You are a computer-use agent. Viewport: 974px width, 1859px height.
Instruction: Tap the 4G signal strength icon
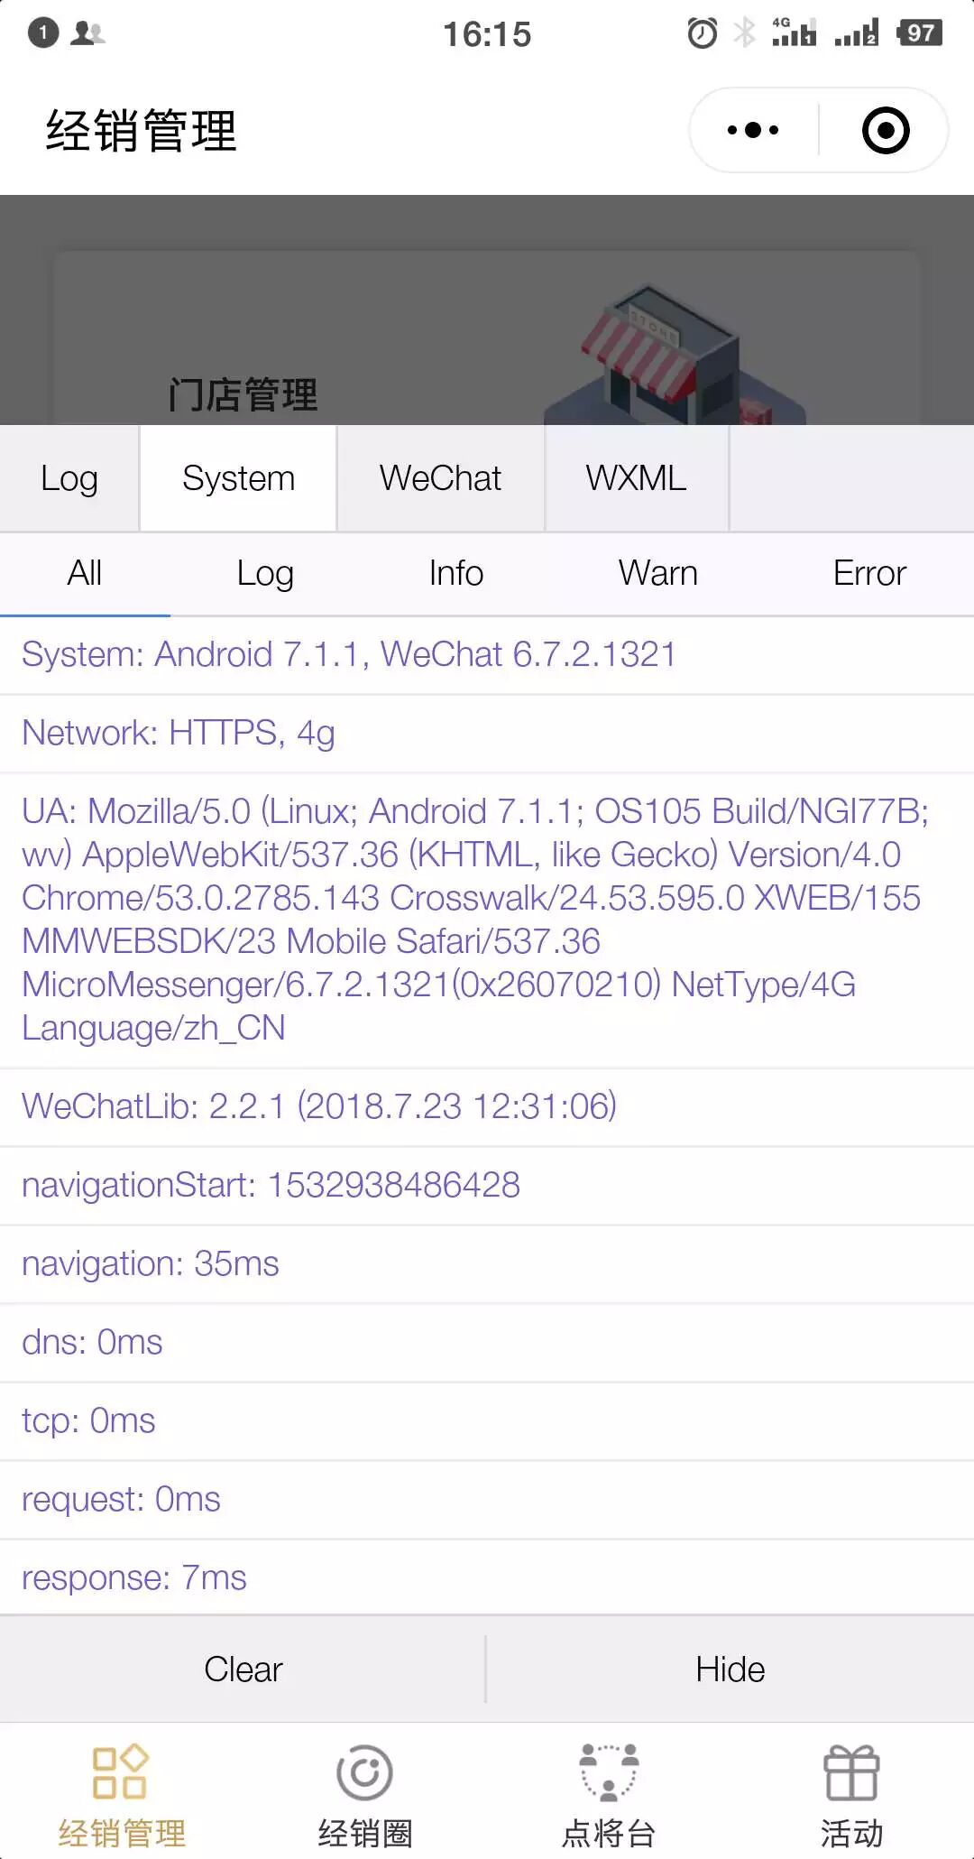[x=794, y=32]
